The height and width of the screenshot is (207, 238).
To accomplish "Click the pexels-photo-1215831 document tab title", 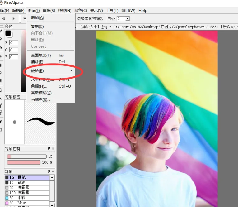I will [156, 27].
